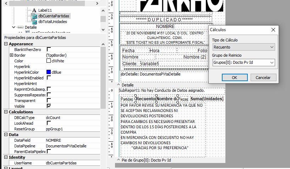Click the dbCuentaPartidas calc field icon

click(34, 16)
